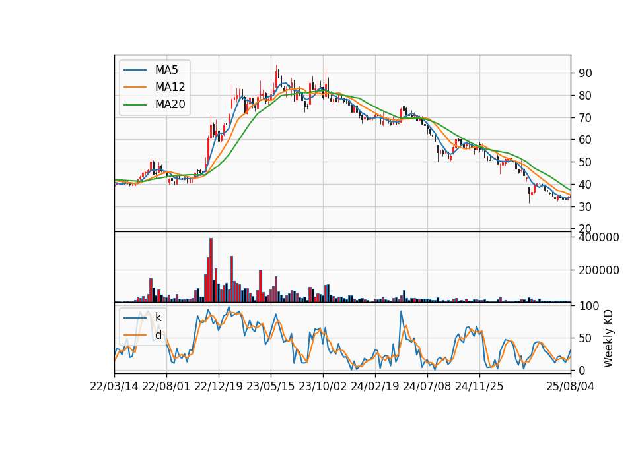The width and height of the screenshot is (634, 455).
Task: Click the 70 price axis label
Action: tap(585, 118)
